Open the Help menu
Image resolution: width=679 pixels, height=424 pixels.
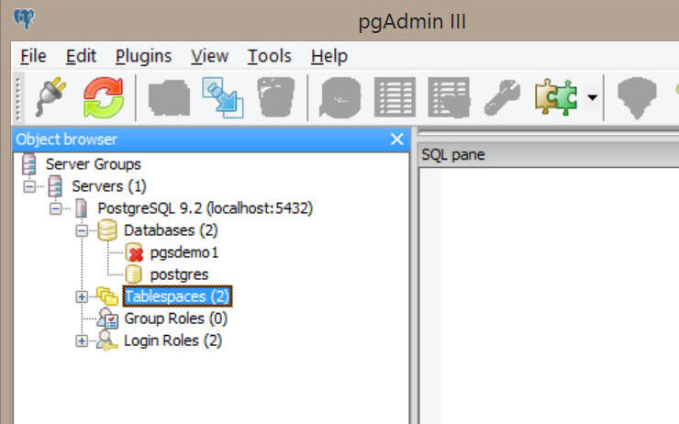point(329,57)
